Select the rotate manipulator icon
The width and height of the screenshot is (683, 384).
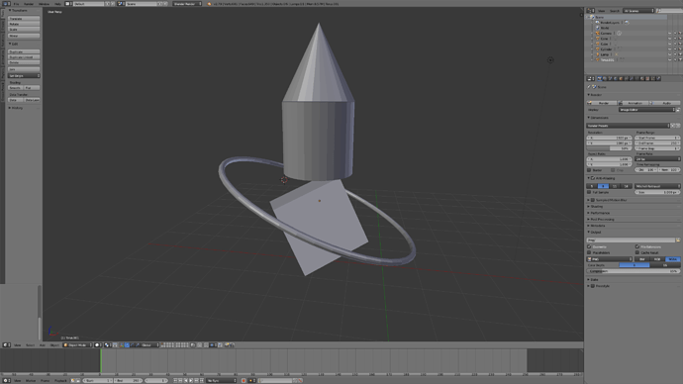tap(132, 345)
